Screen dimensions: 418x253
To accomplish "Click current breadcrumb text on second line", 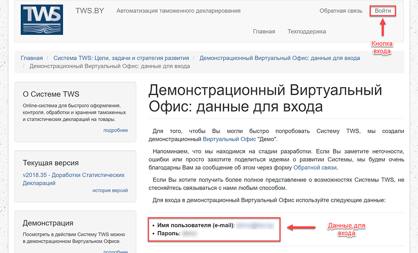I will coord(109,66).
